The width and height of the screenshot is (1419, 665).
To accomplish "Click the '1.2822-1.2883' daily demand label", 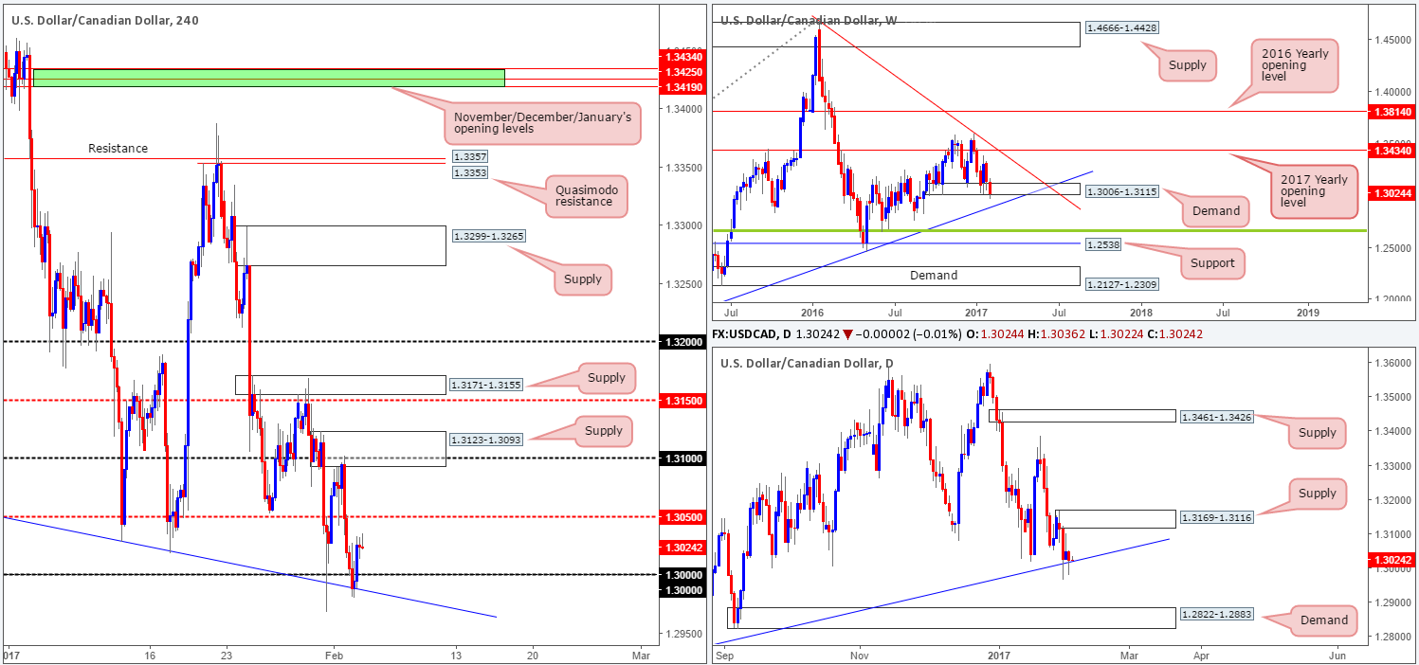I will (1216, 615).
